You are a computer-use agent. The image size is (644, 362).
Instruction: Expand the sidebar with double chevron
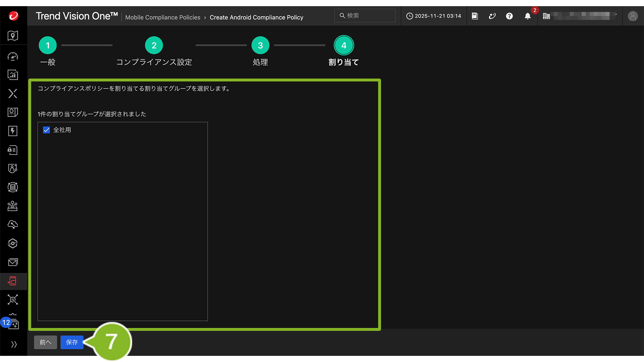pyautogui.click(x=14, y=344)
